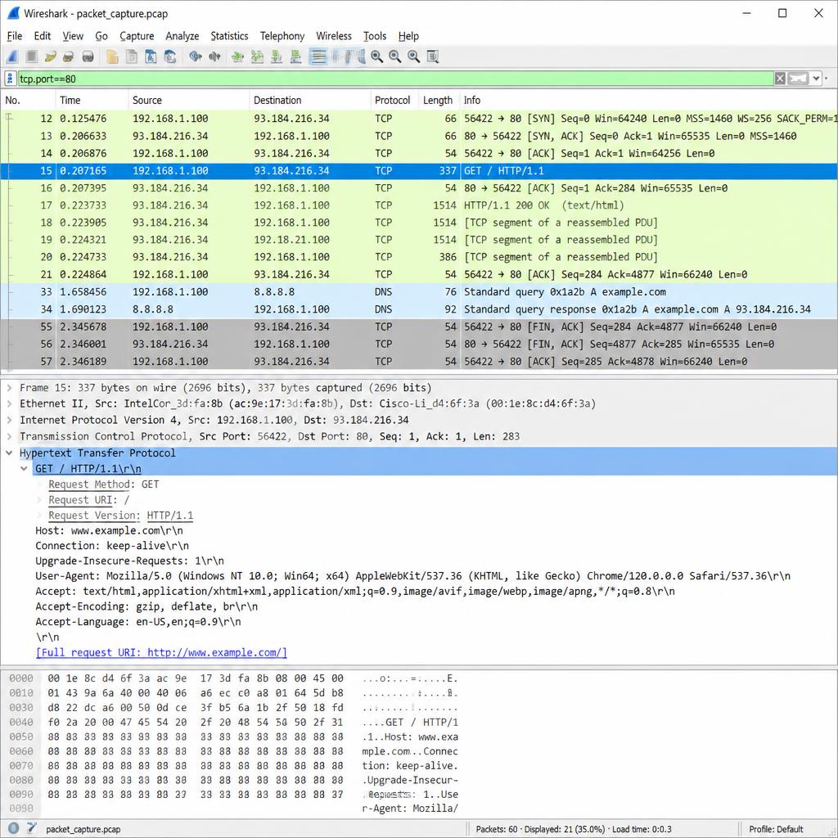Open a capture file with the folder icon
The width and height of the screenshot is (838, 838).
[112, 56]
